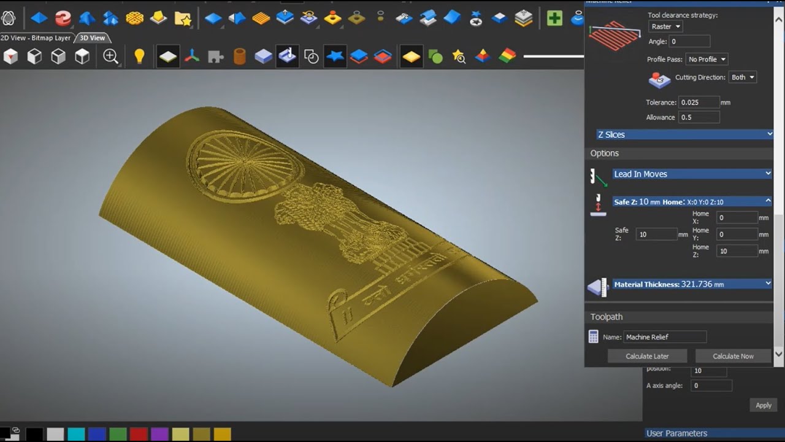Click the red outlined layer icon
The width and height of the screenshot is (785, 442).
[383, 57]
